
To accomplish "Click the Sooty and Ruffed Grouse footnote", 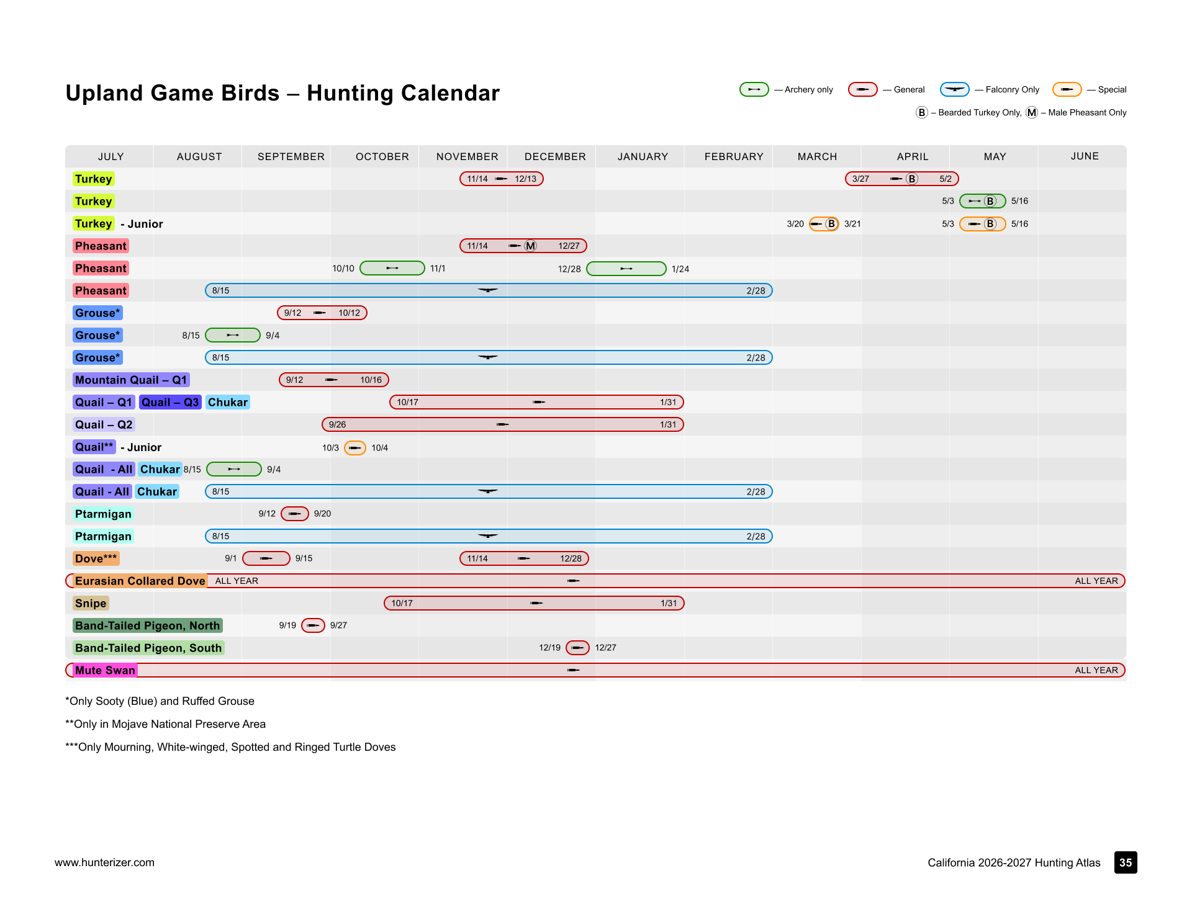I will click(x=160, y=701).
